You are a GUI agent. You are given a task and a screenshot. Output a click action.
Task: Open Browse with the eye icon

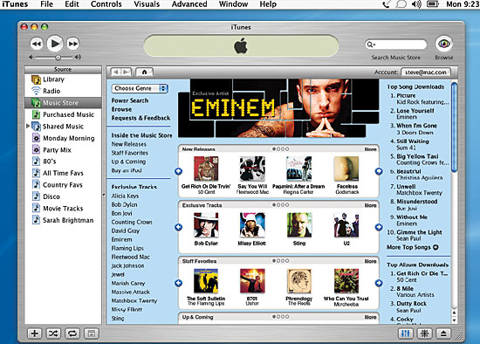(x=443, y=45)
